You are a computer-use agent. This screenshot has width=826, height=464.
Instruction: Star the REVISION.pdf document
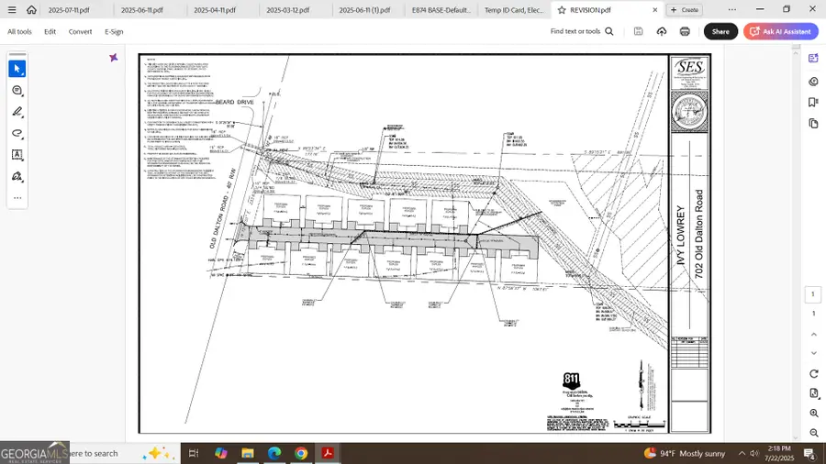point(562,10)
